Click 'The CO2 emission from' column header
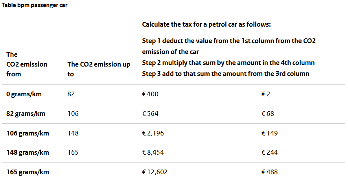The width and height of the screenshot is (348, 186). pos(27,64)
